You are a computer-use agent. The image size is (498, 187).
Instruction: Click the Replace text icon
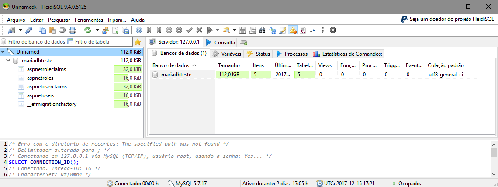[x=273, y=31]
